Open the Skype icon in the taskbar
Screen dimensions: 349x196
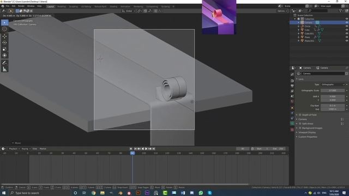coord(209,193)
